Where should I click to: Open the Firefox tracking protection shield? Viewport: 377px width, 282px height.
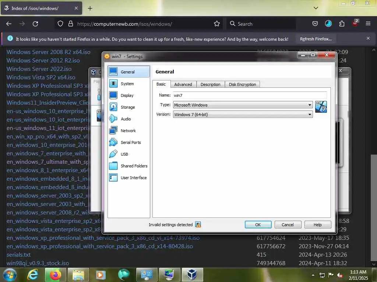60,24
